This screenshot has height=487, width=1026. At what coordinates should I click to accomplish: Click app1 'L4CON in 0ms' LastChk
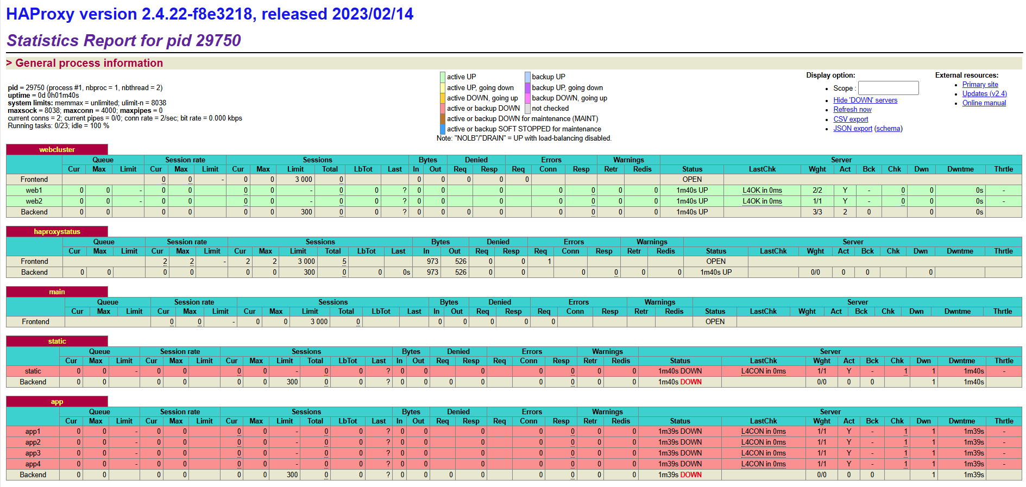click(x=763, y=431)
